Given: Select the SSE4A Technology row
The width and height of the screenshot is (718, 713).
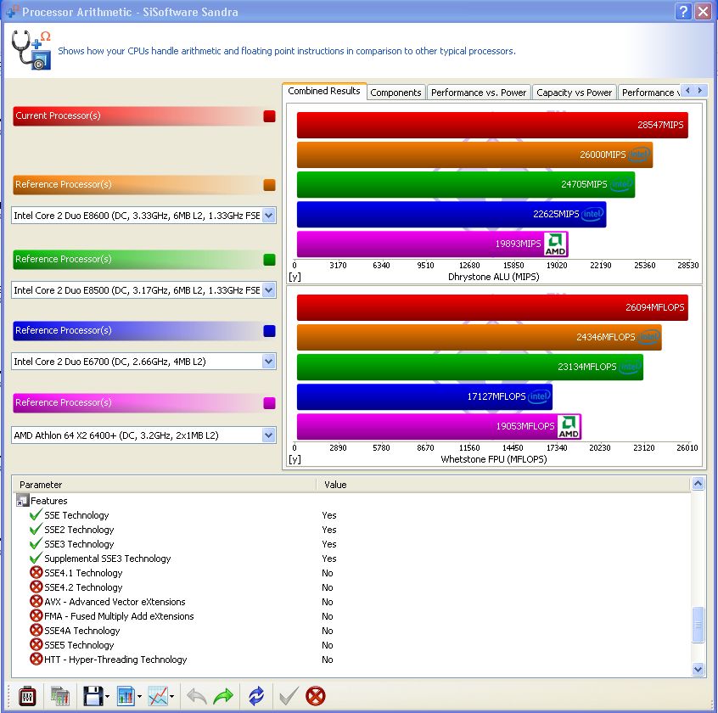Looking at the screenshot, I should pos(351,630).
